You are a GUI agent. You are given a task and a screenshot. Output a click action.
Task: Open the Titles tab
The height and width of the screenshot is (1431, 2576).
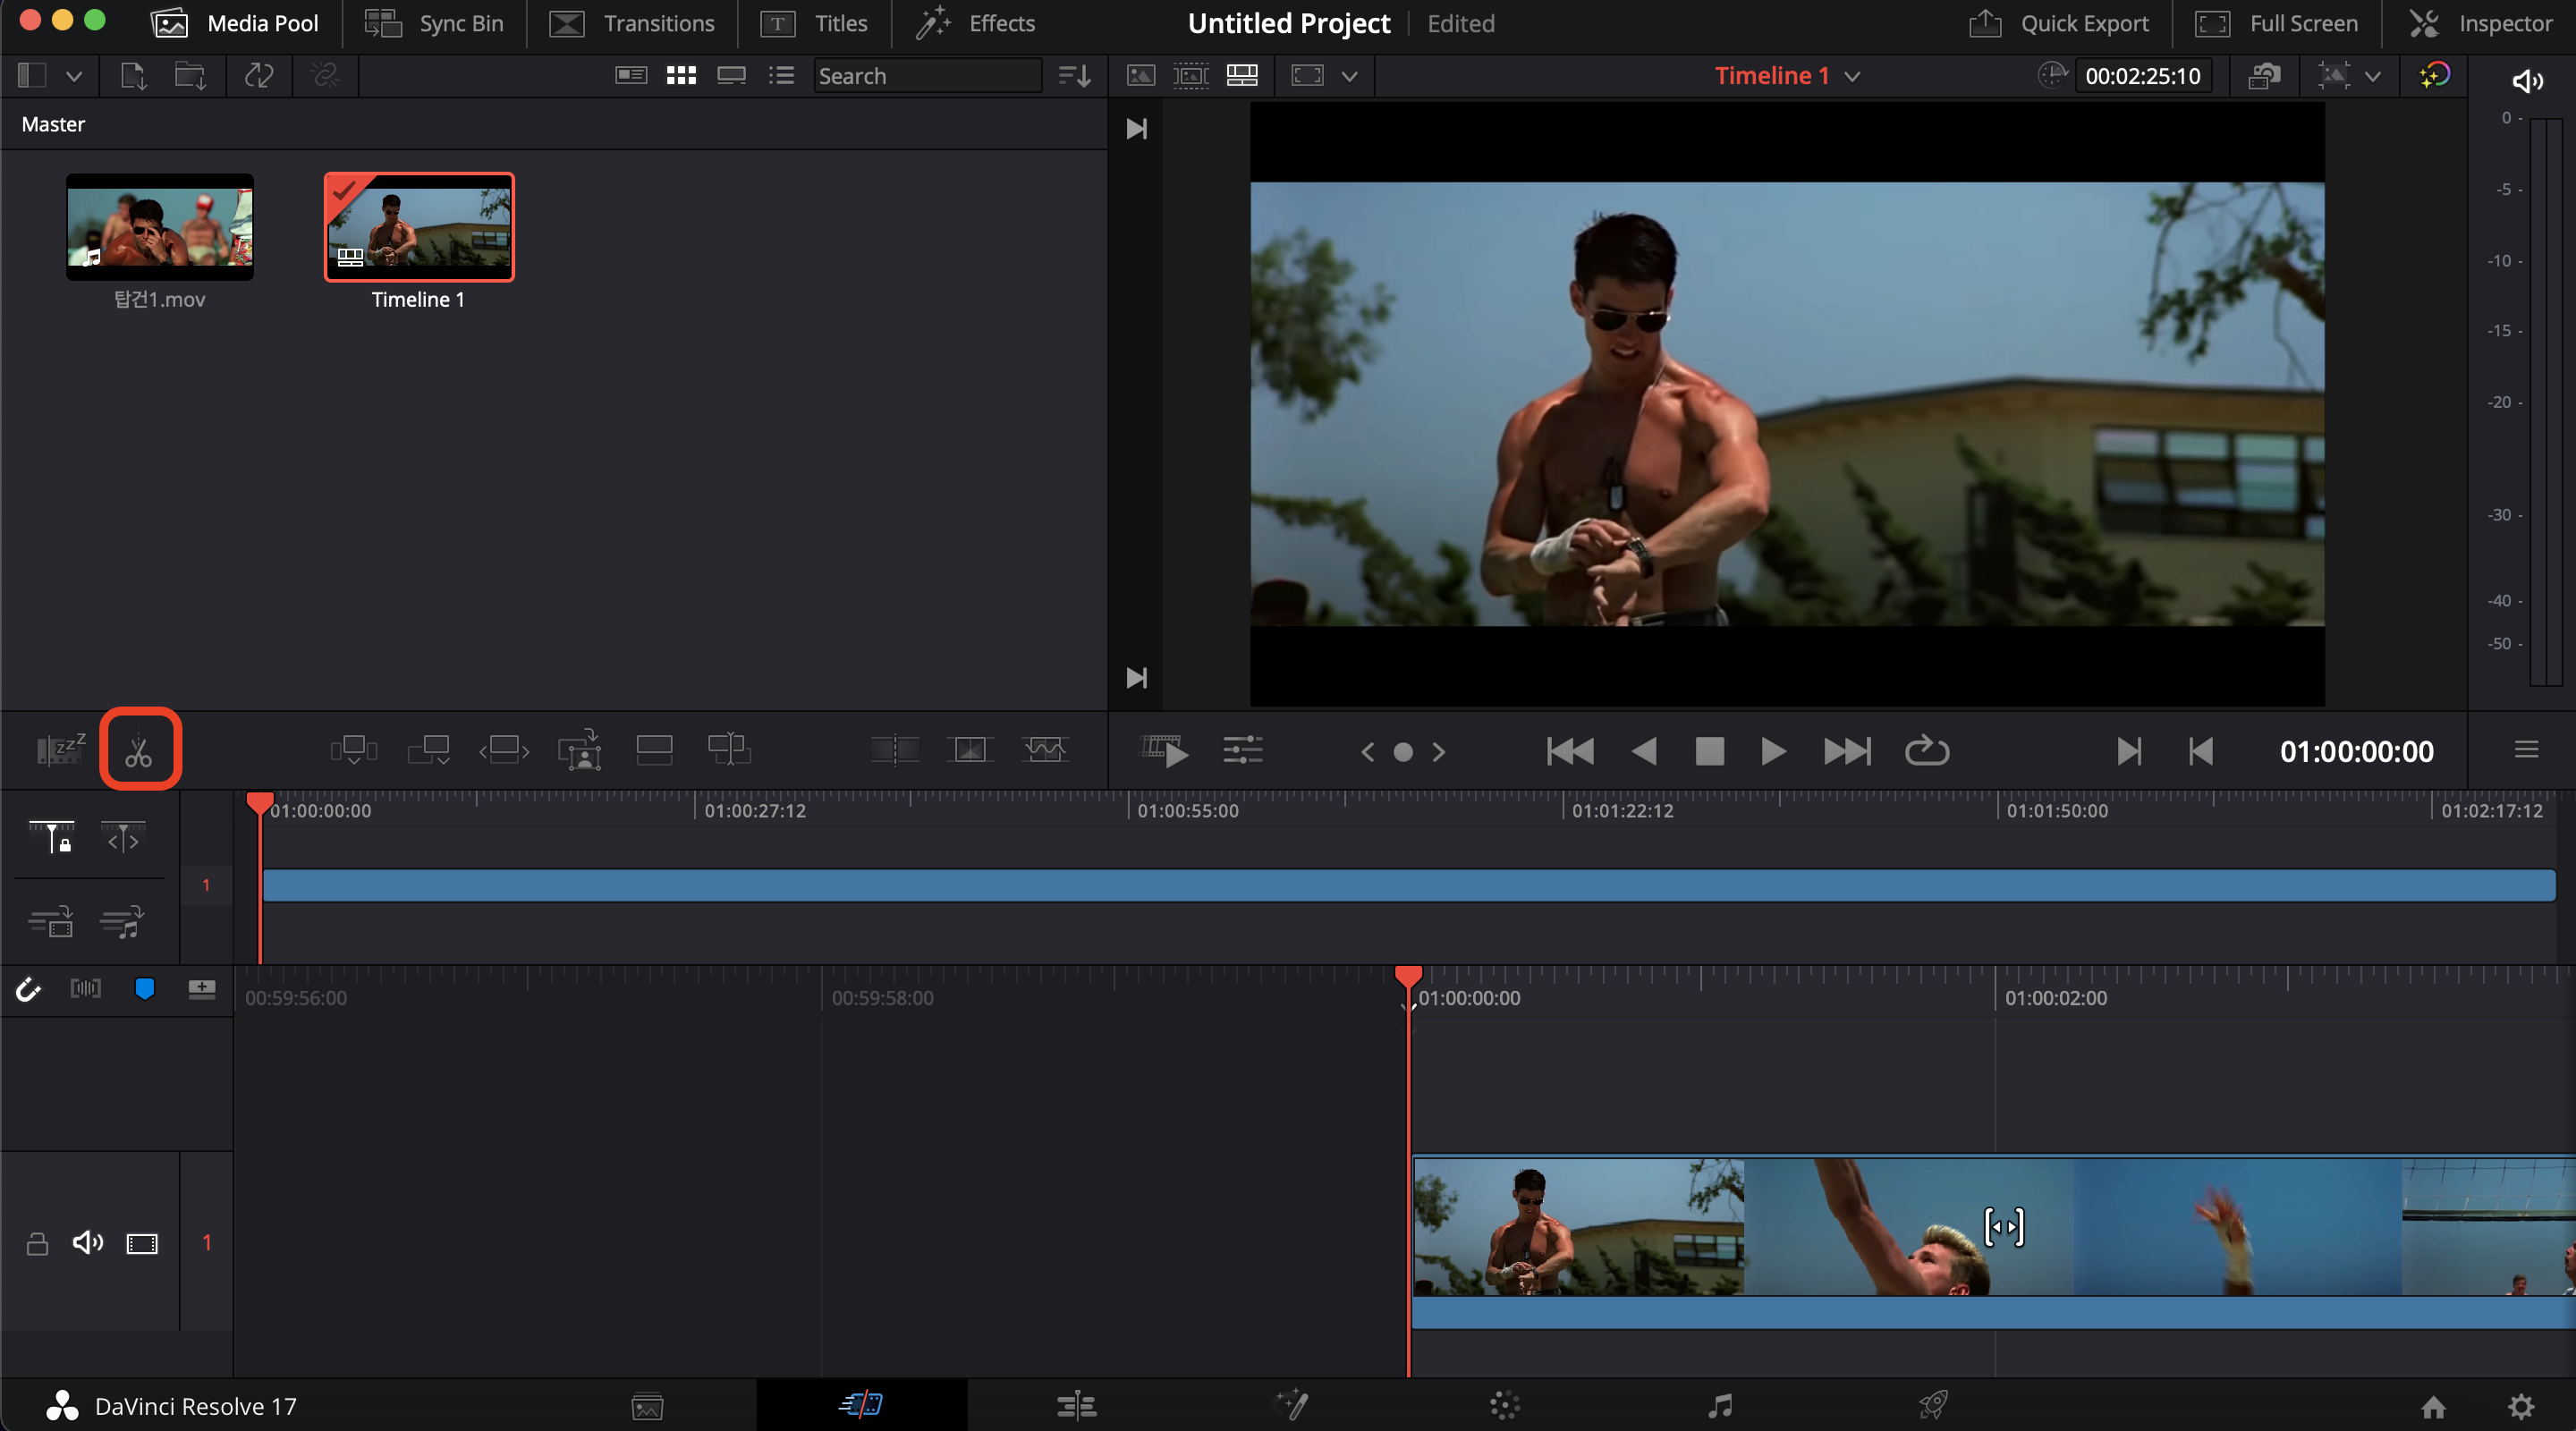(x=813, y=23)
